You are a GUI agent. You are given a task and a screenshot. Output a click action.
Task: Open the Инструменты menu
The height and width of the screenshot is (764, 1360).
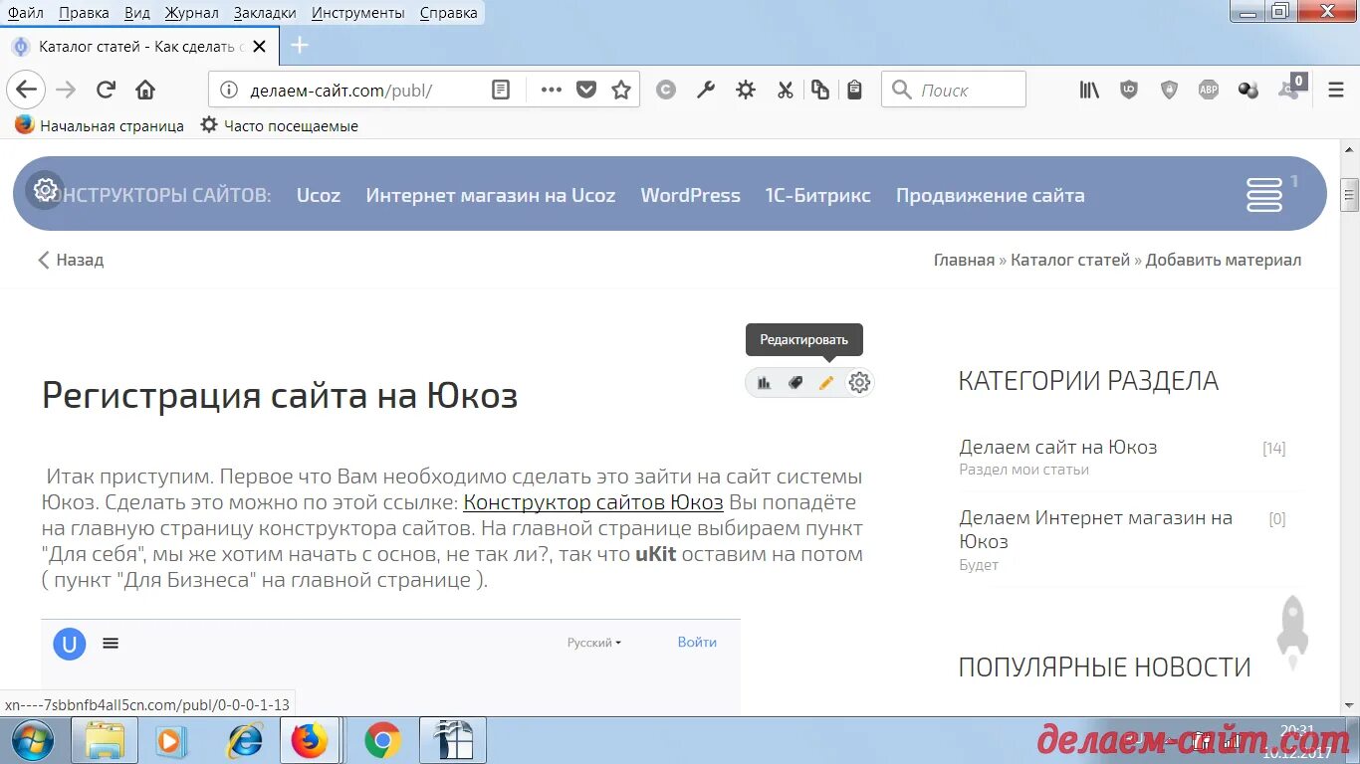click(x=357, y=13)
